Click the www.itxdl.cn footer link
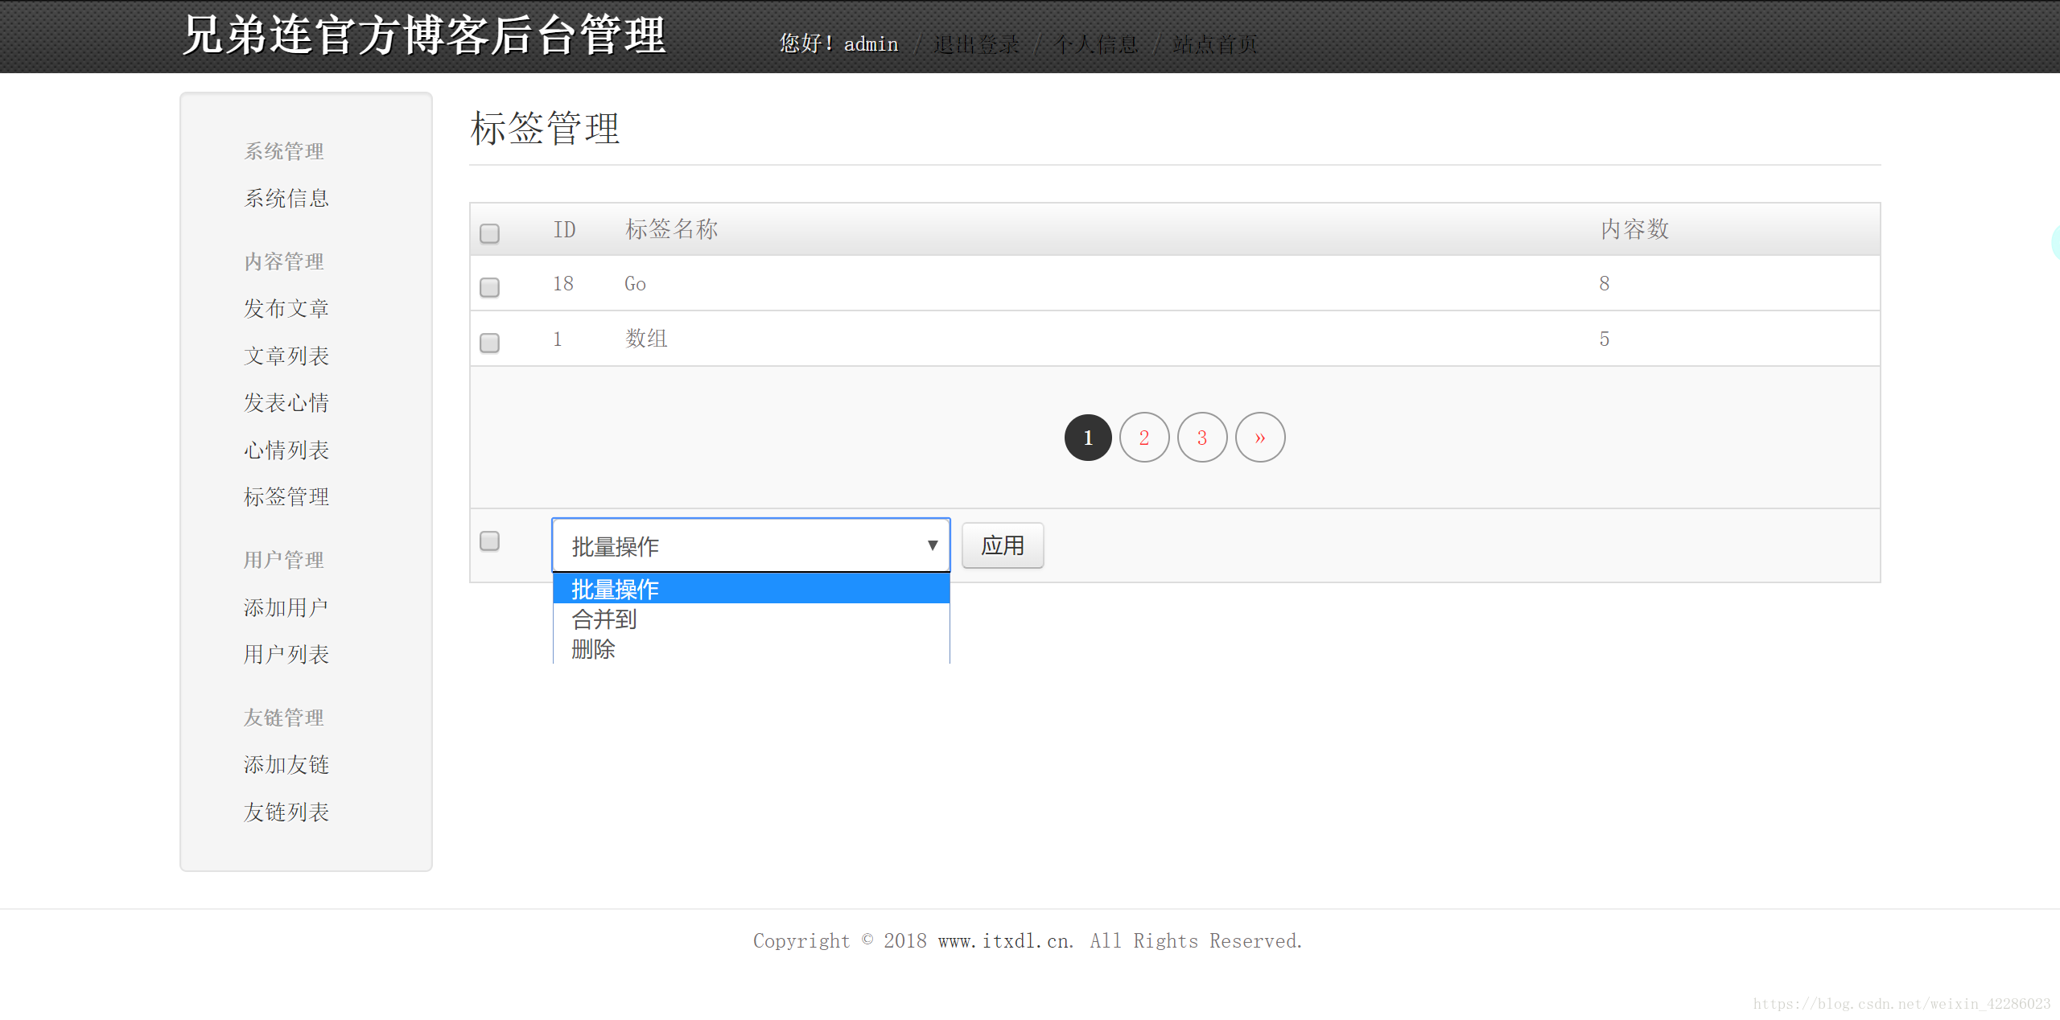The width and height of the screenshot is (2060, 1020). [x=1005, y=940]
